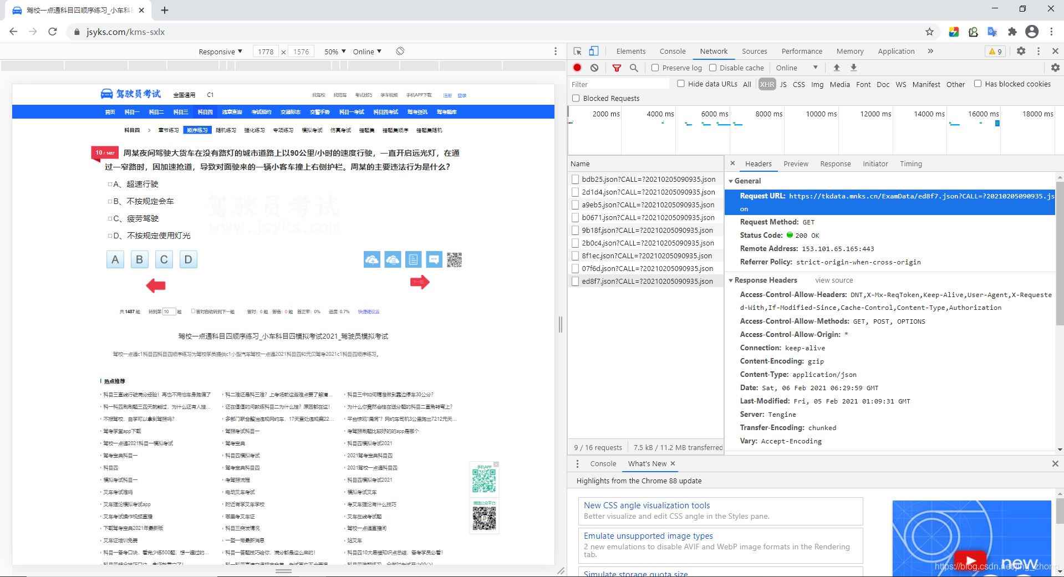The width and height of the screenshot is (1064, 577).
Task: Click the rotate viewport icon
Action: (x=400, y=52)
